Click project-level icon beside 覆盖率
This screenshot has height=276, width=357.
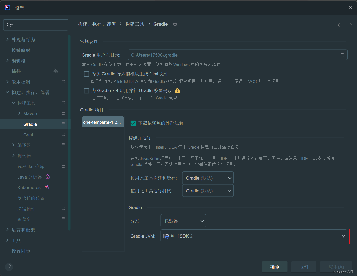(x=63, y=219)
